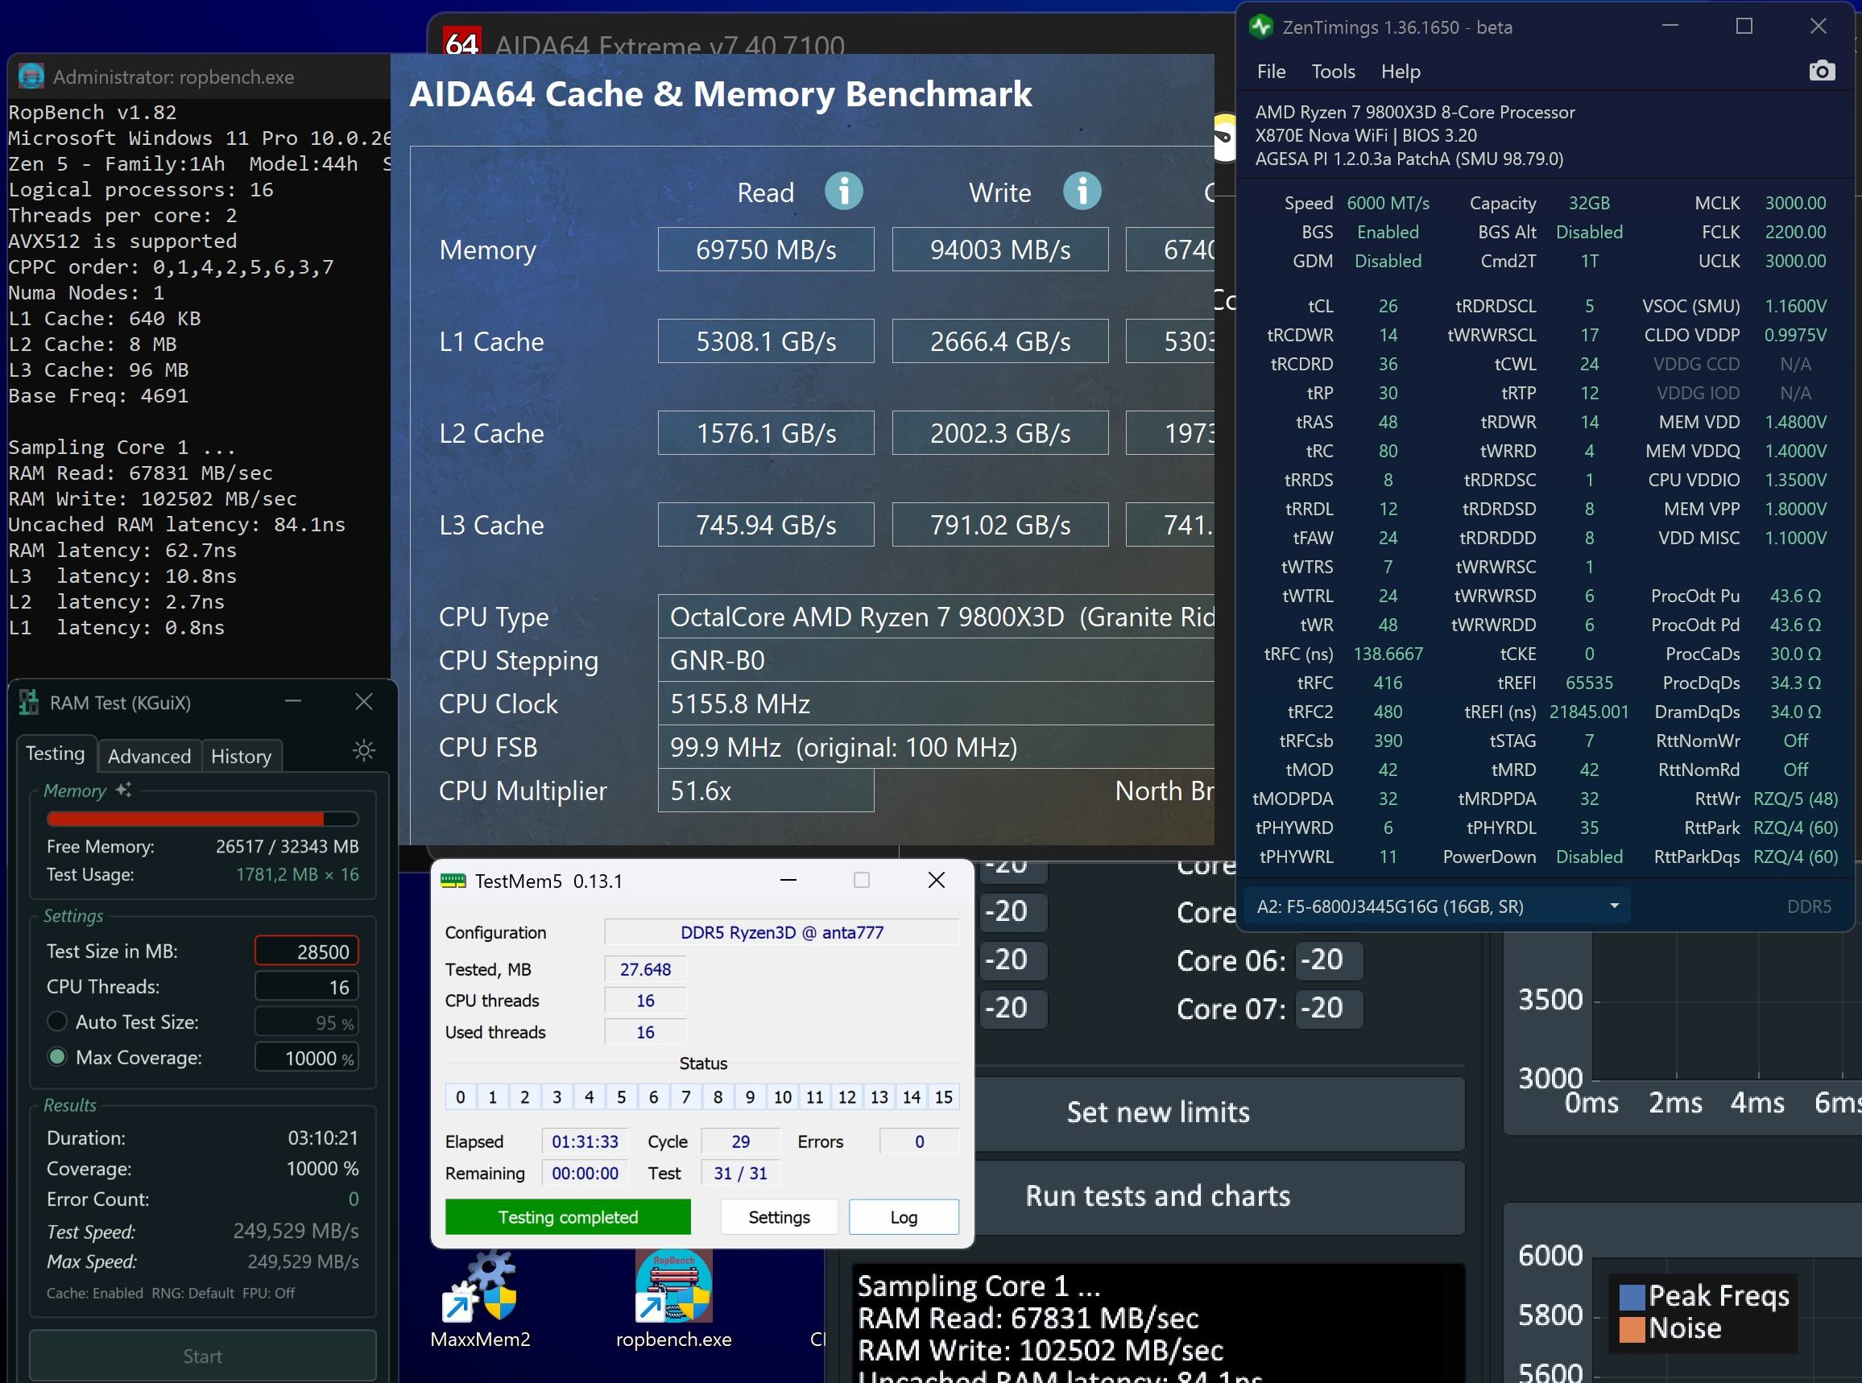
Task: Open the File menu in ZenTimings
Action: [1271, 71]
